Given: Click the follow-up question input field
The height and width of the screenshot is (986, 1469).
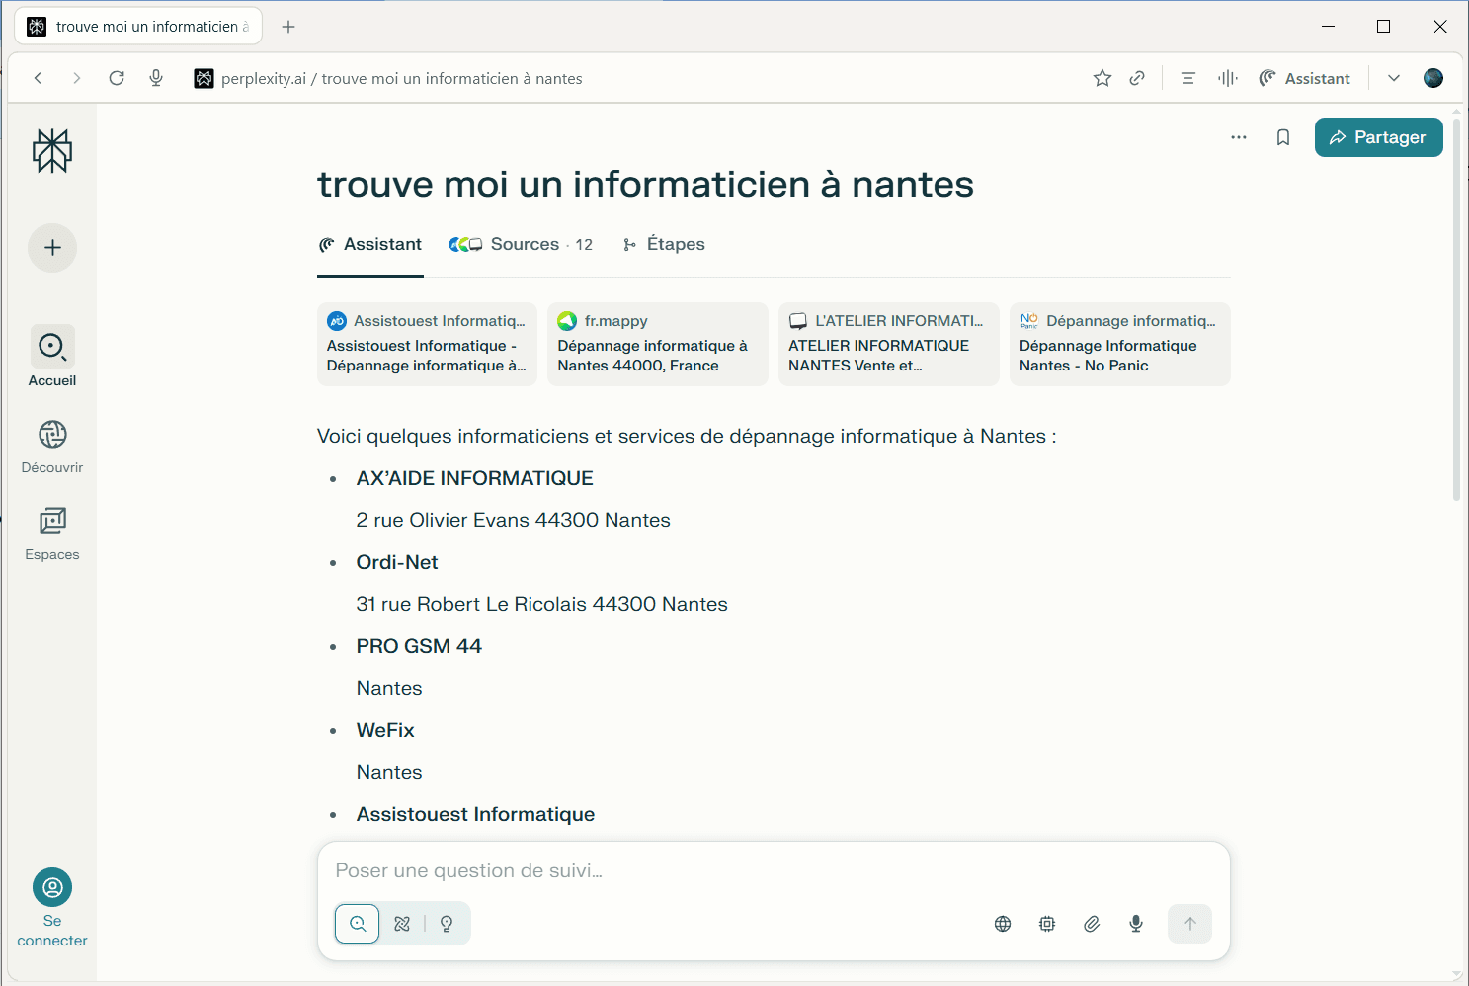Looking at the screenshot, I should tap(771, 870).
